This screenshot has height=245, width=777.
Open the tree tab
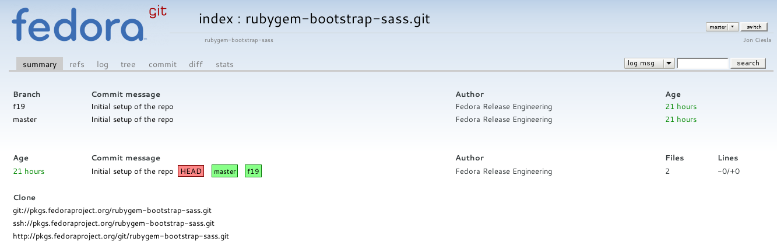[128, 65]
